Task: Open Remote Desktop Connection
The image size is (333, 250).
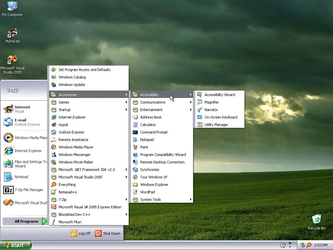Action: click(162, 162)
